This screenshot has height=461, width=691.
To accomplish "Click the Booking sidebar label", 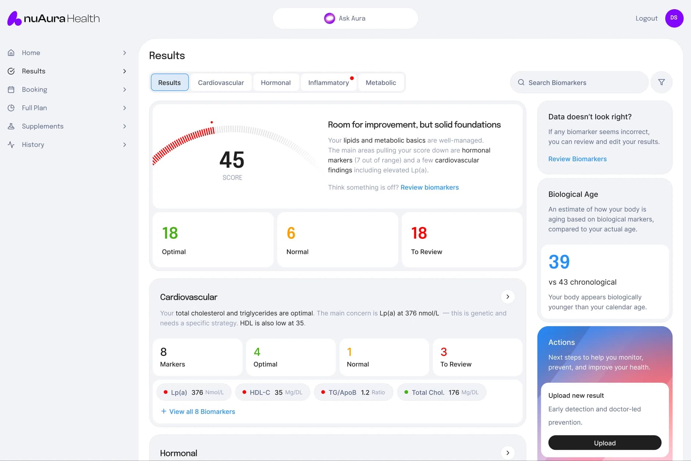I will [x=34, y=89].
